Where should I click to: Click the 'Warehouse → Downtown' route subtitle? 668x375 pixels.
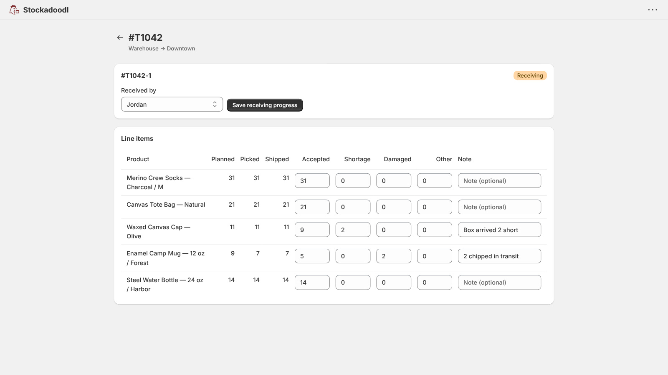tap(162, 49)
